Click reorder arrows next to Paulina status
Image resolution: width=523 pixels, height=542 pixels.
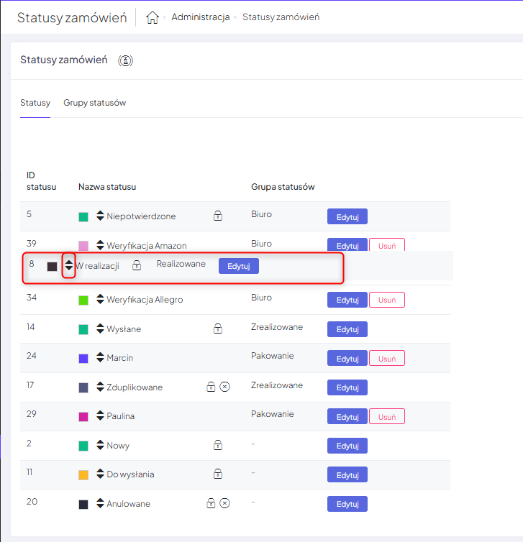[x=100, y=415]
